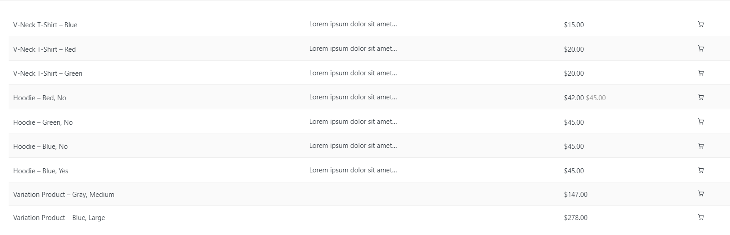
Task: Select Variation Product – Gray, Medium title
Action: [x=64, y=195]
